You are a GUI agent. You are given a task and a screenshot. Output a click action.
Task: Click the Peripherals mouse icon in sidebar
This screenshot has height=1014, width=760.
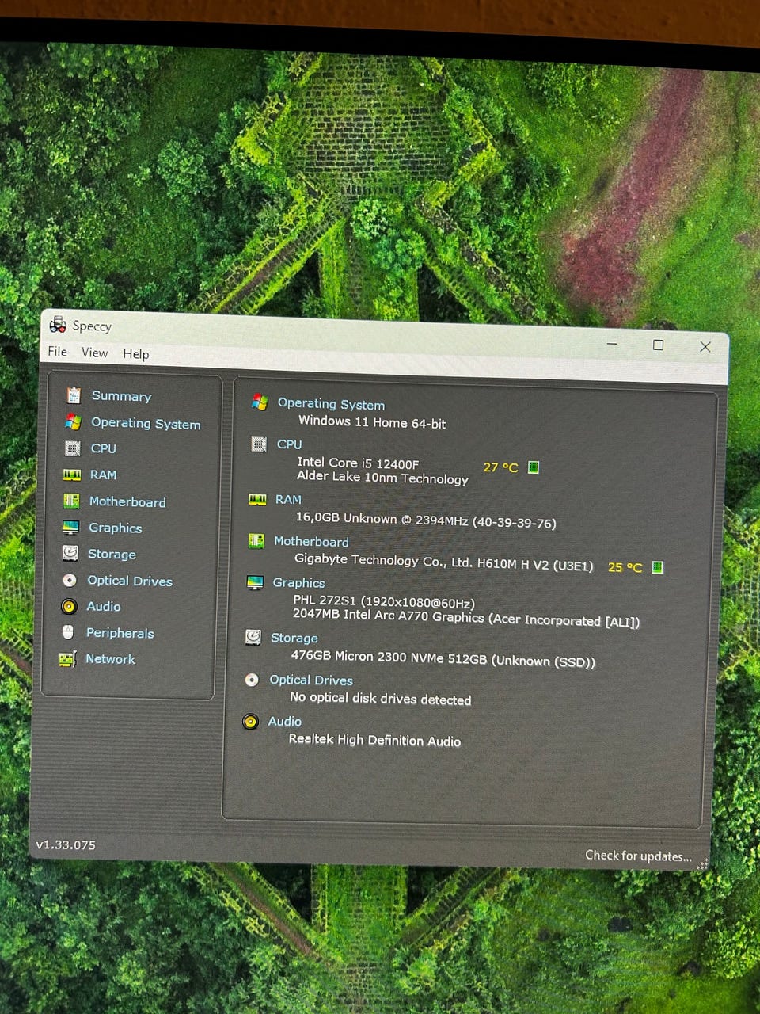coord(68,632)
